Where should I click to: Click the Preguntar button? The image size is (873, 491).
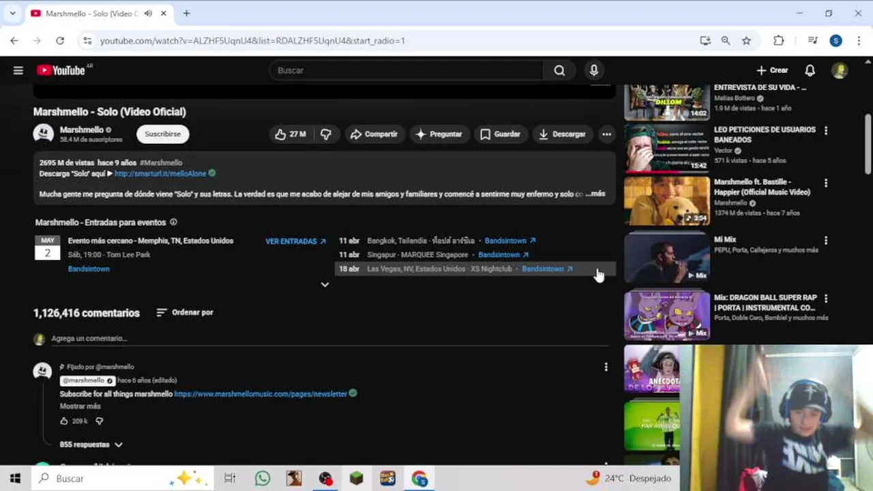(x=439, y=134)
